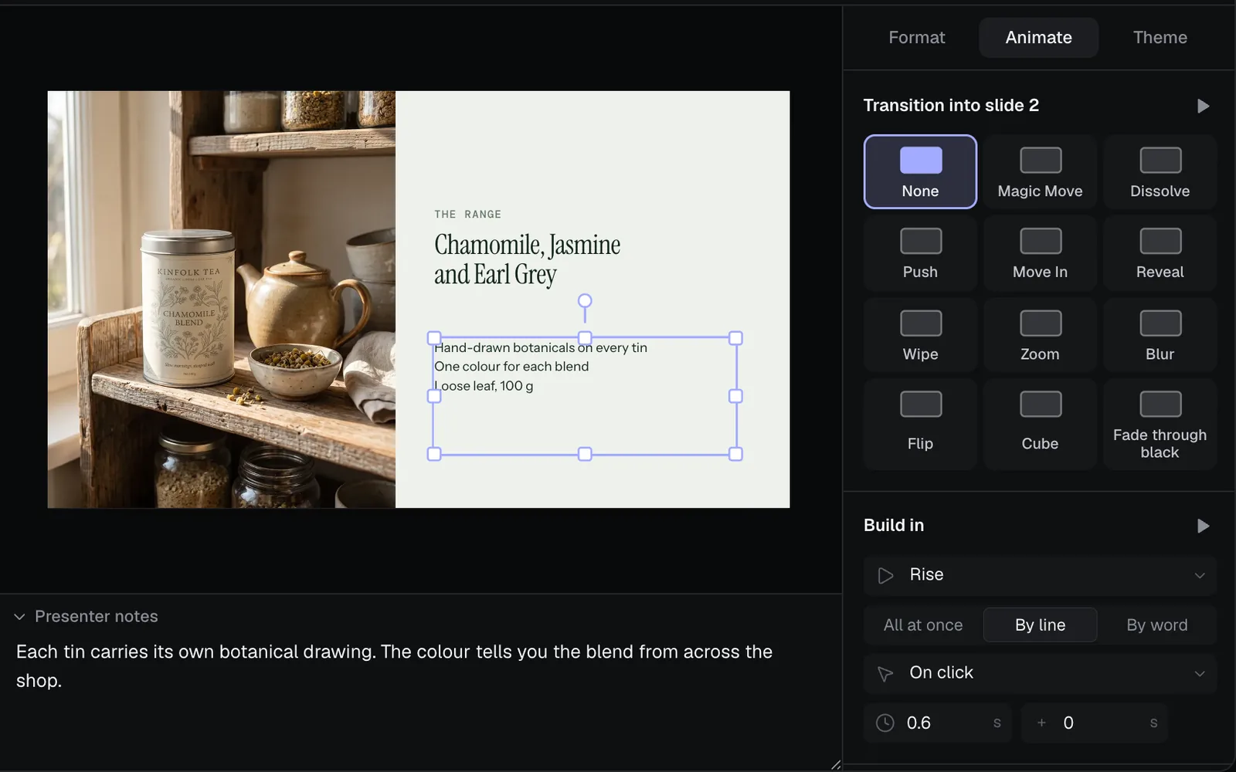Preview the Build in animation

1203,526
